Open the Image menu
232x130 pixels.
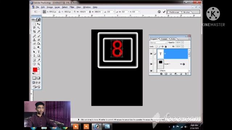pos(50,7)
